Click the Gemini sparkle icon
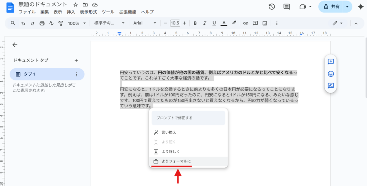 coord(360,7)
